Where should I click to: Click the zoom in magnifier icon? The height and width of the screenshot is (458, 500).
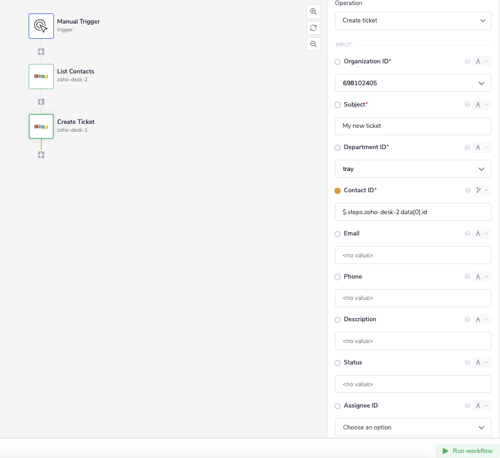(x=313, y=12)
